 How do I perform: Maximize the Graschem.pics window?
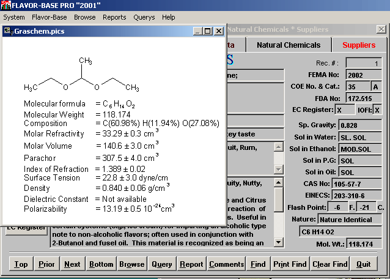coord(208,31)
